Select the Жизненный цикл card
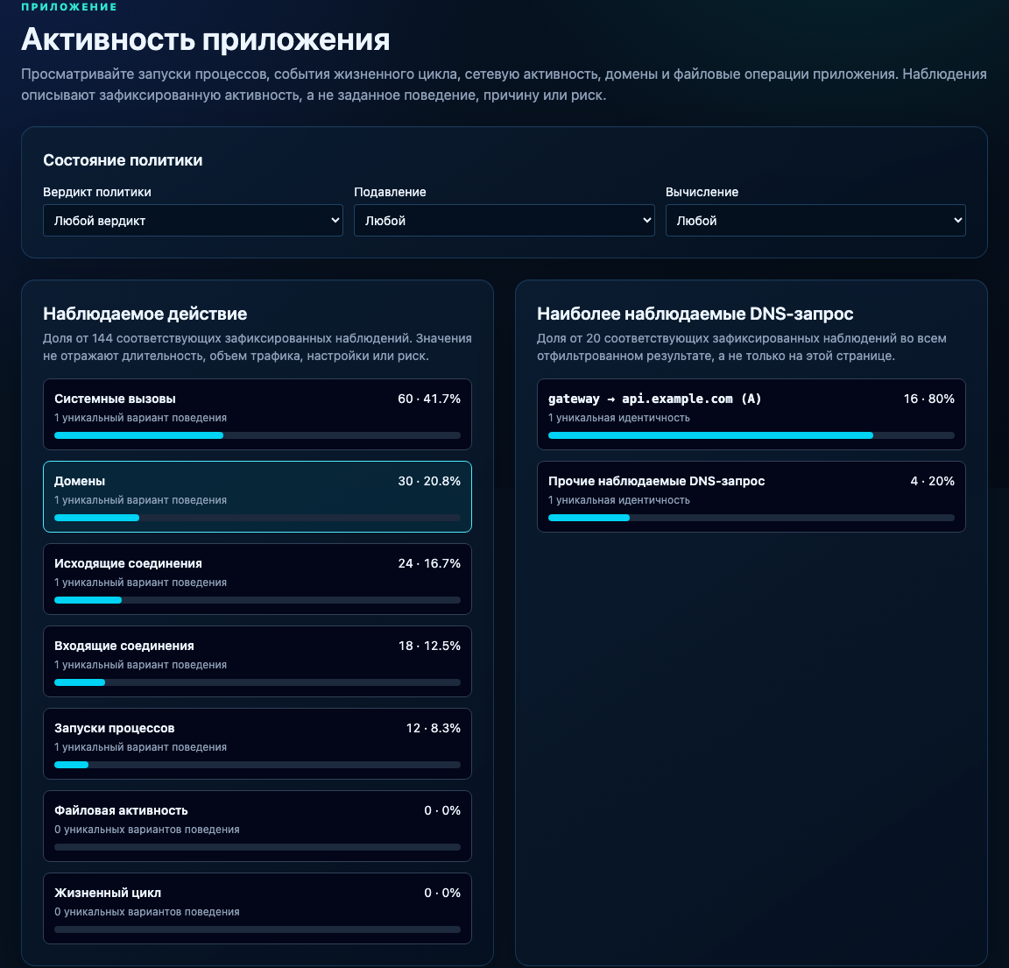Screen dimensions: 1009x968 (258, 908)
